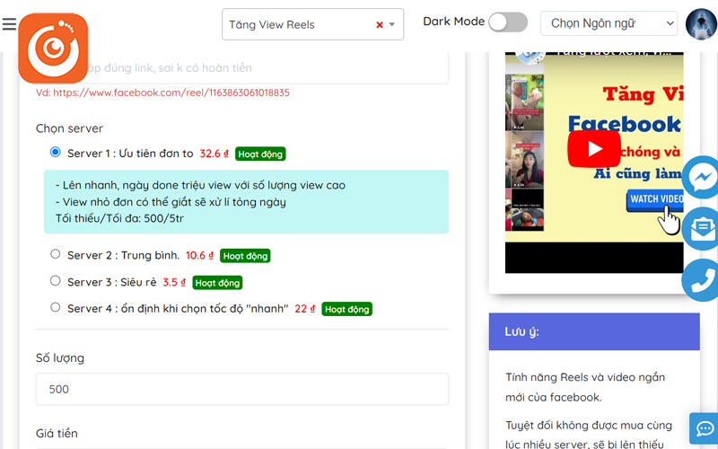Click the Chọn server label
The image size is (718, 449).
click(70, 128)
